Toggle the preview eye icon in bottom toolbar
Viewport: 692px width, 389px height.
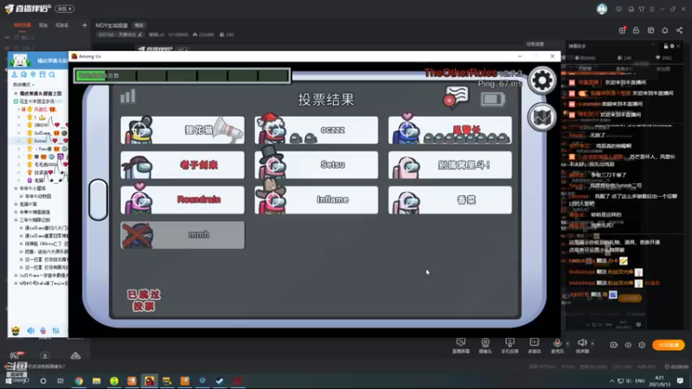click(628, 345)
